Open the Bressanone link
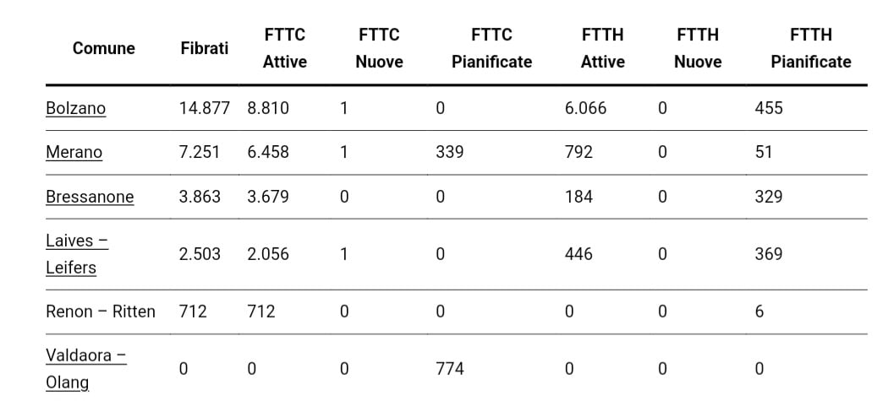 [x=90, y=197]
